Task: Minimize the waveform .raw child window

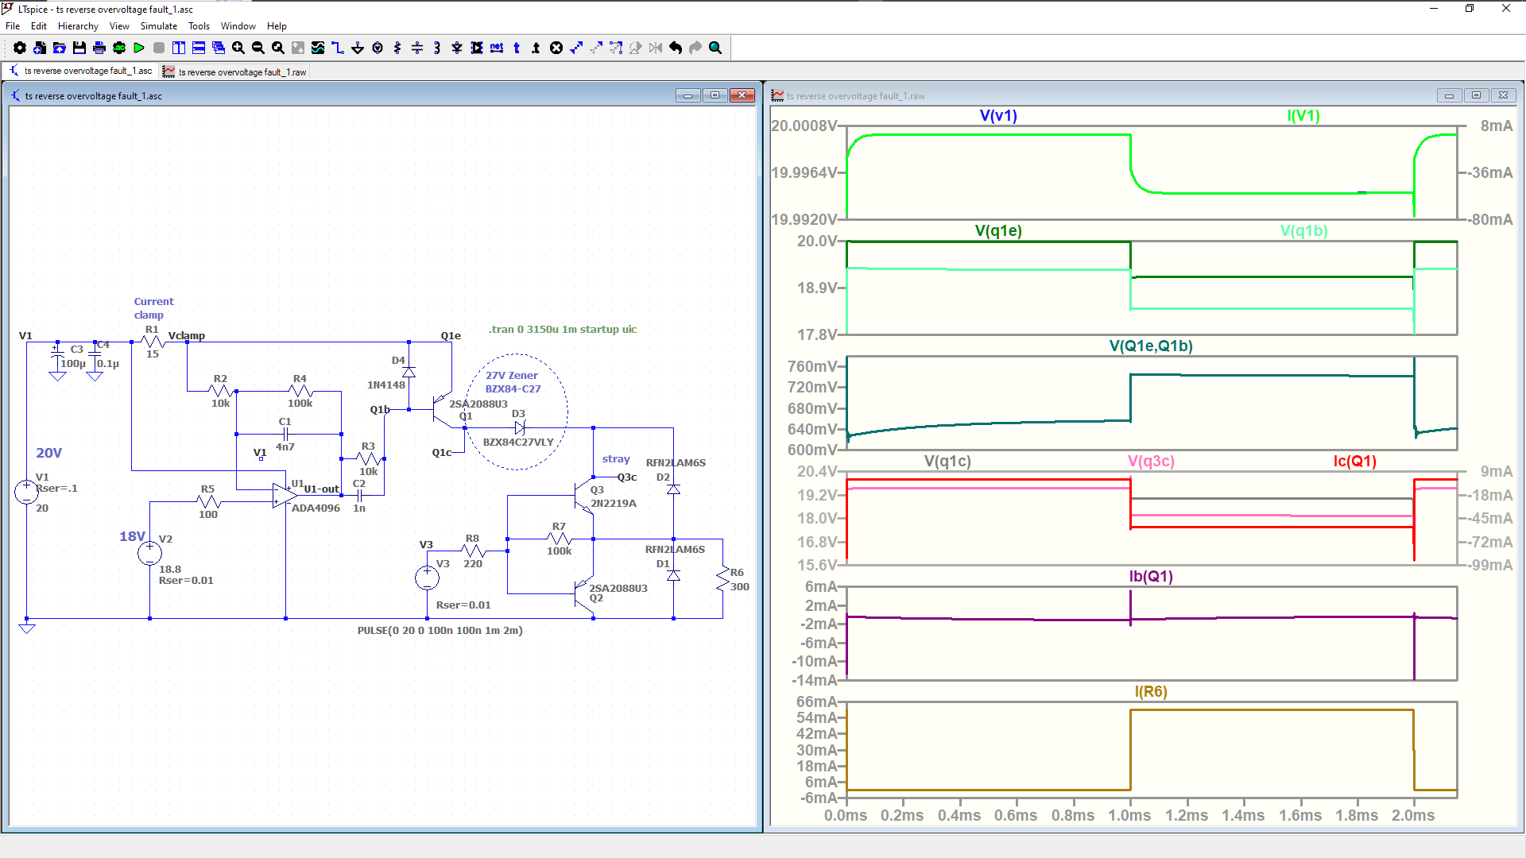Action: [1449, 95]
